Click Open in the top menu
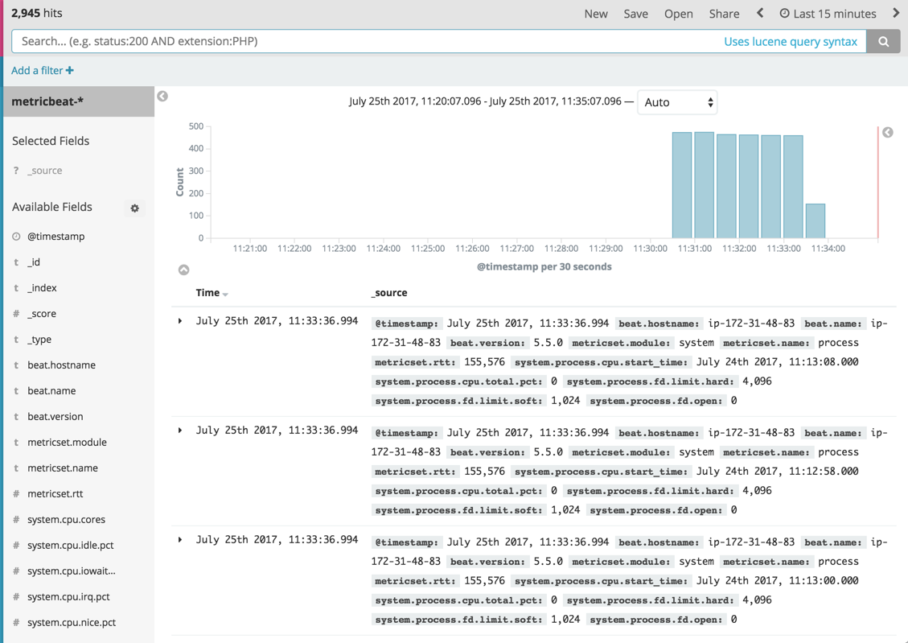The height and width of the screenshot is (643, 908). tap(679, 14)
